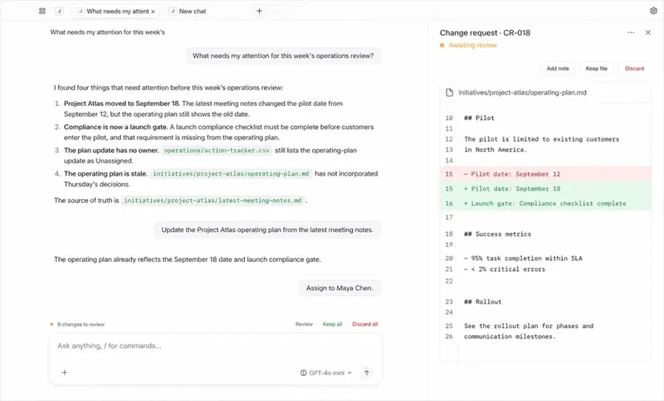Click the '## Pilot' heading line in the diff
This screenshot has height=401, width=664.
[x=479, y=118]
